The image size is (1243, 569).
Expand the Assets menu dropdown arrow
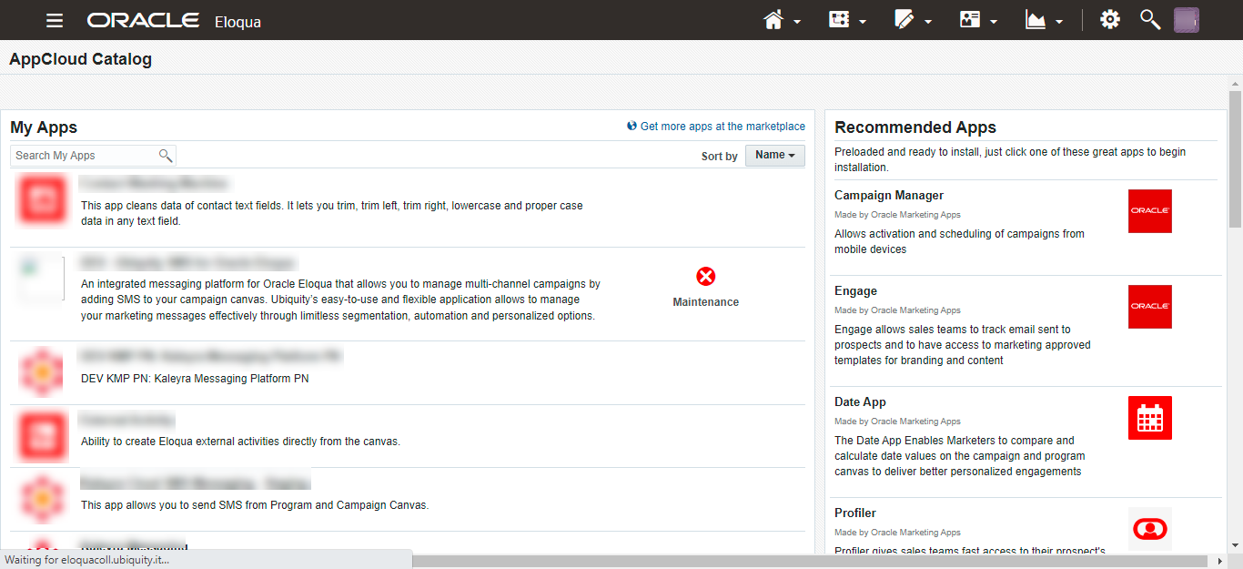pyautogui.click(x=928, y=22)
